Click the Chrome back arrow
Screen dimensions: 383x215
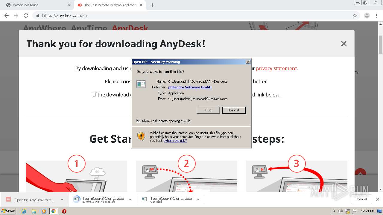coord(7,16)
